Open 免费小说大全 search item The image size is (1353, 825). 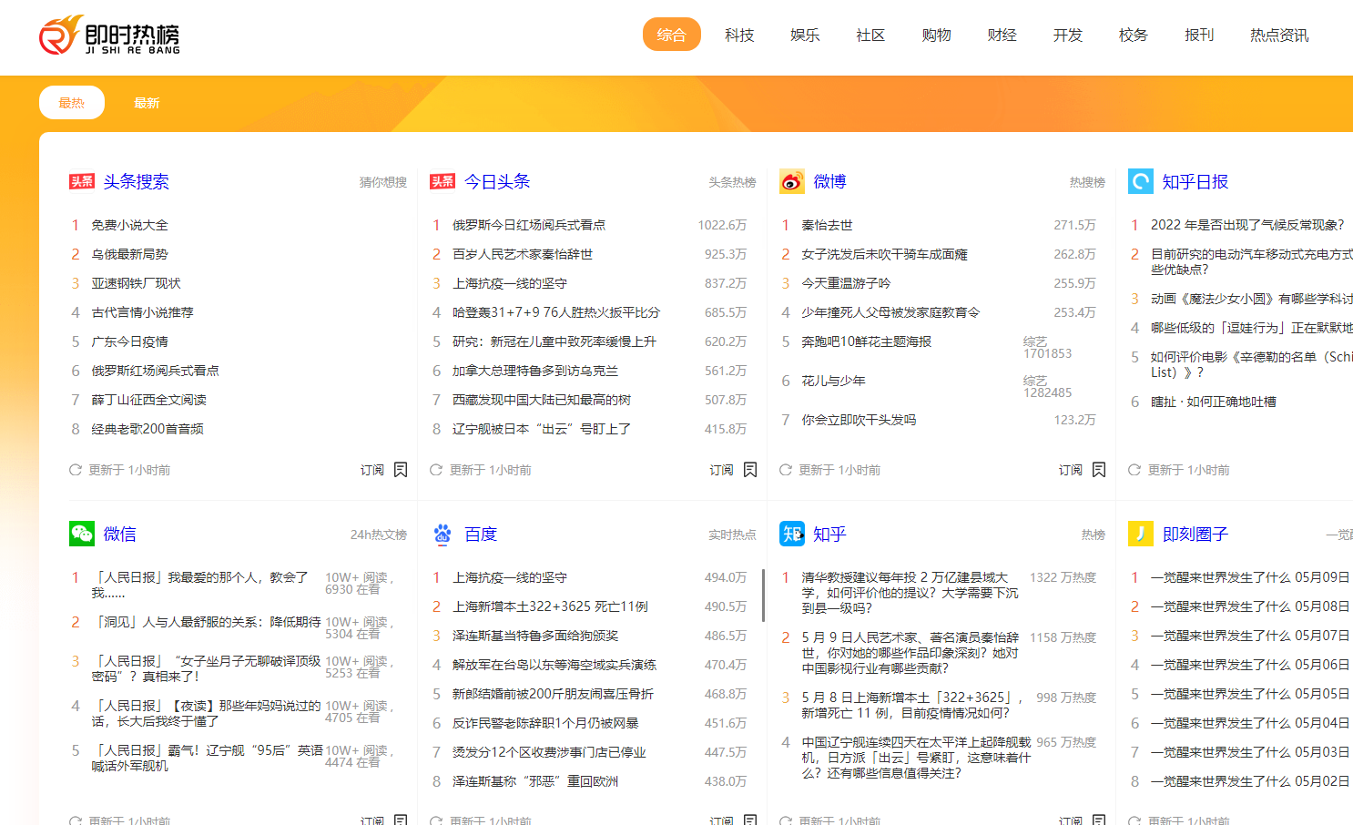click(129, 225)
